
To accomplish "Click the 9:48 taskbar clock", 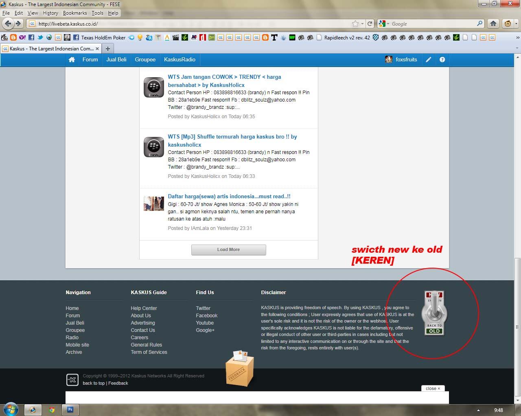I will [x=499, y=410].
